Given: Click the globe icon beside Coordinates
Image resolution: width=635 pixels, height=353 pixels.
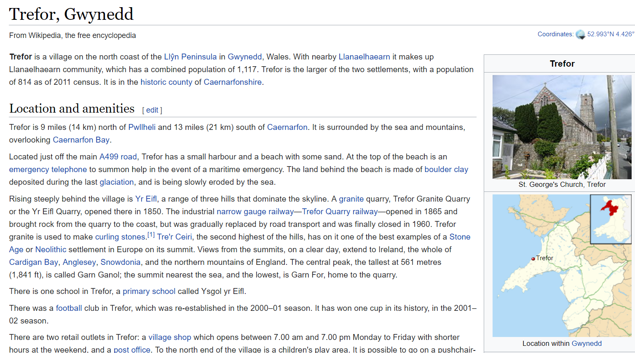Looking at the screenshot, I should click(580, 35).
